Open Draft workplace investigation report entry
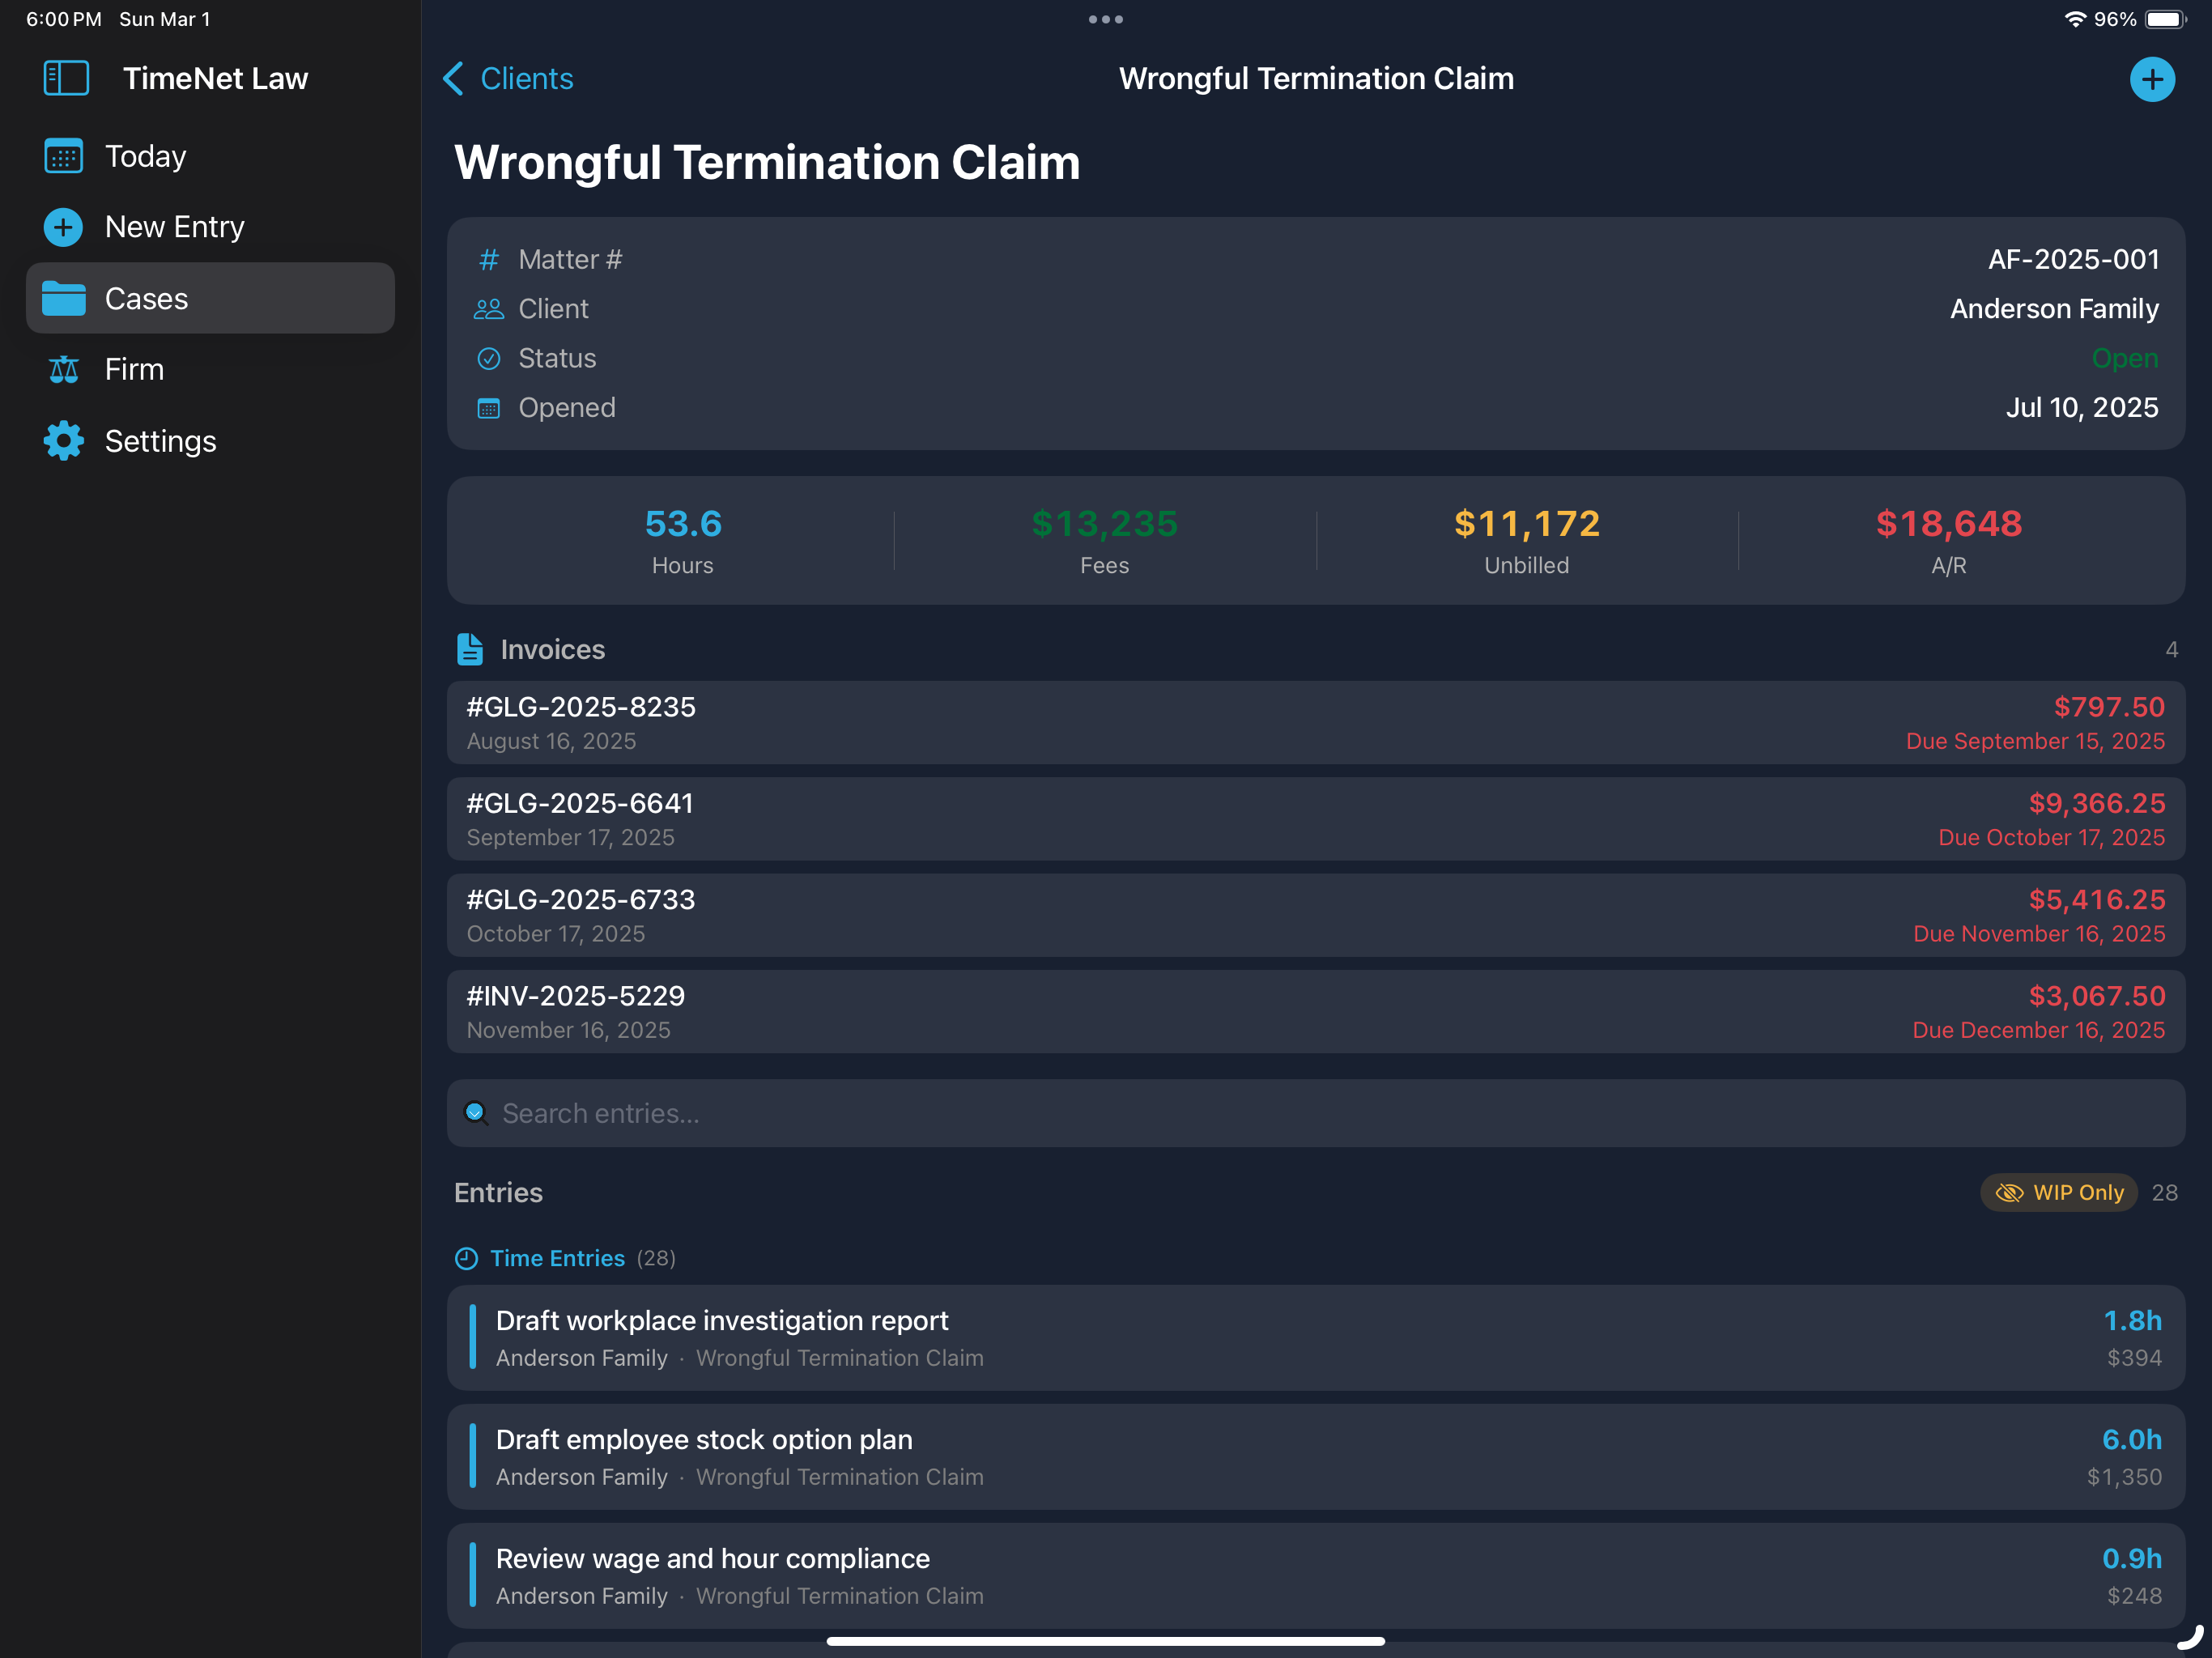Viewport: 2212px width, 1658px height. pos(1316,1338)
